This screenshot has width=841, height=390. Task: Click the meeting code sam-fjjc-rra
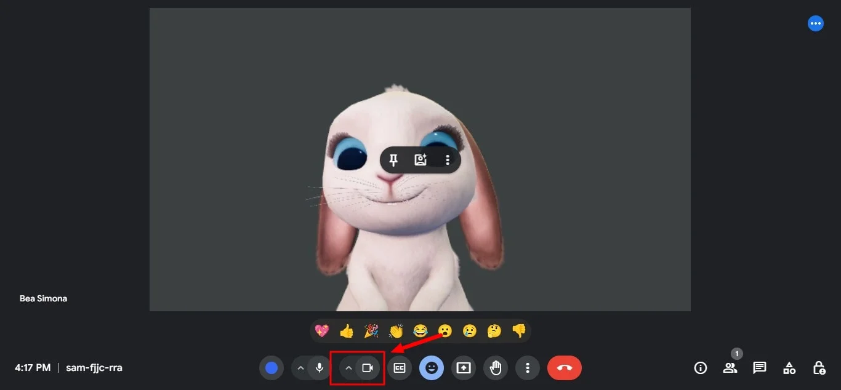(94, 368)
